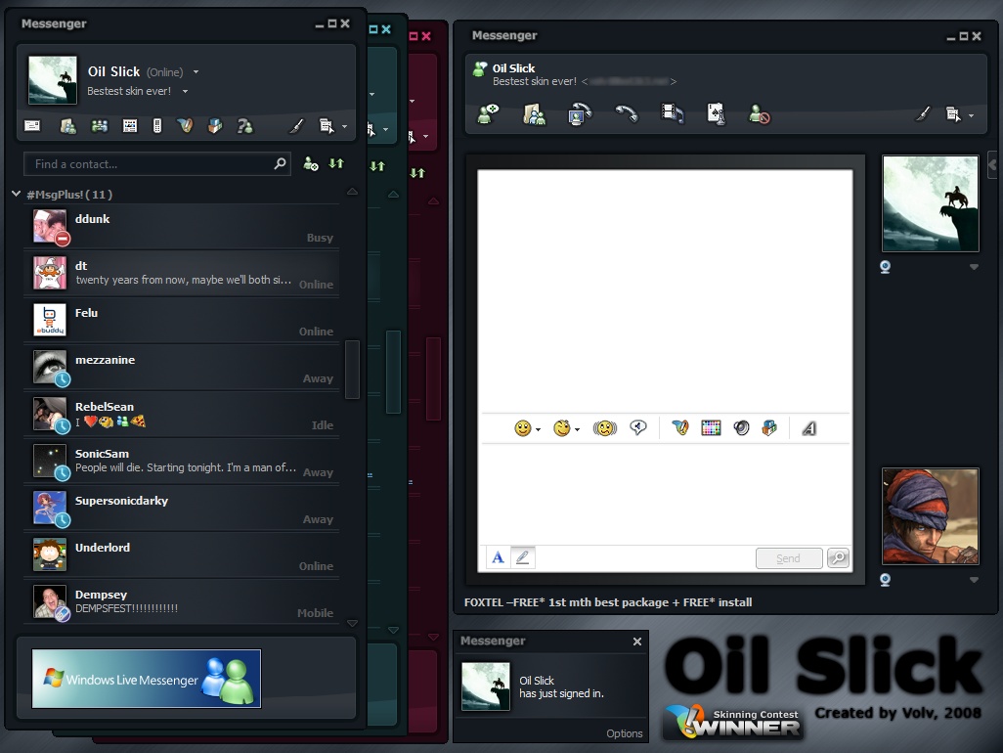Open options arrow below the bandana character picture
1003x753 pixels.
point(974,580)
